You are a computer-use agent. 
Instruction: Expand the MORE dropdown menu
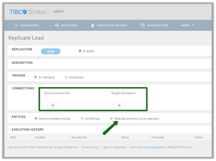188,26
